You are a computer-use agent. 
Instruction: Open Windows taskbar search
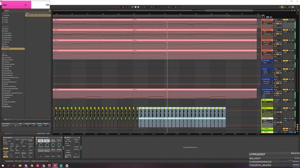click(8, 166)
